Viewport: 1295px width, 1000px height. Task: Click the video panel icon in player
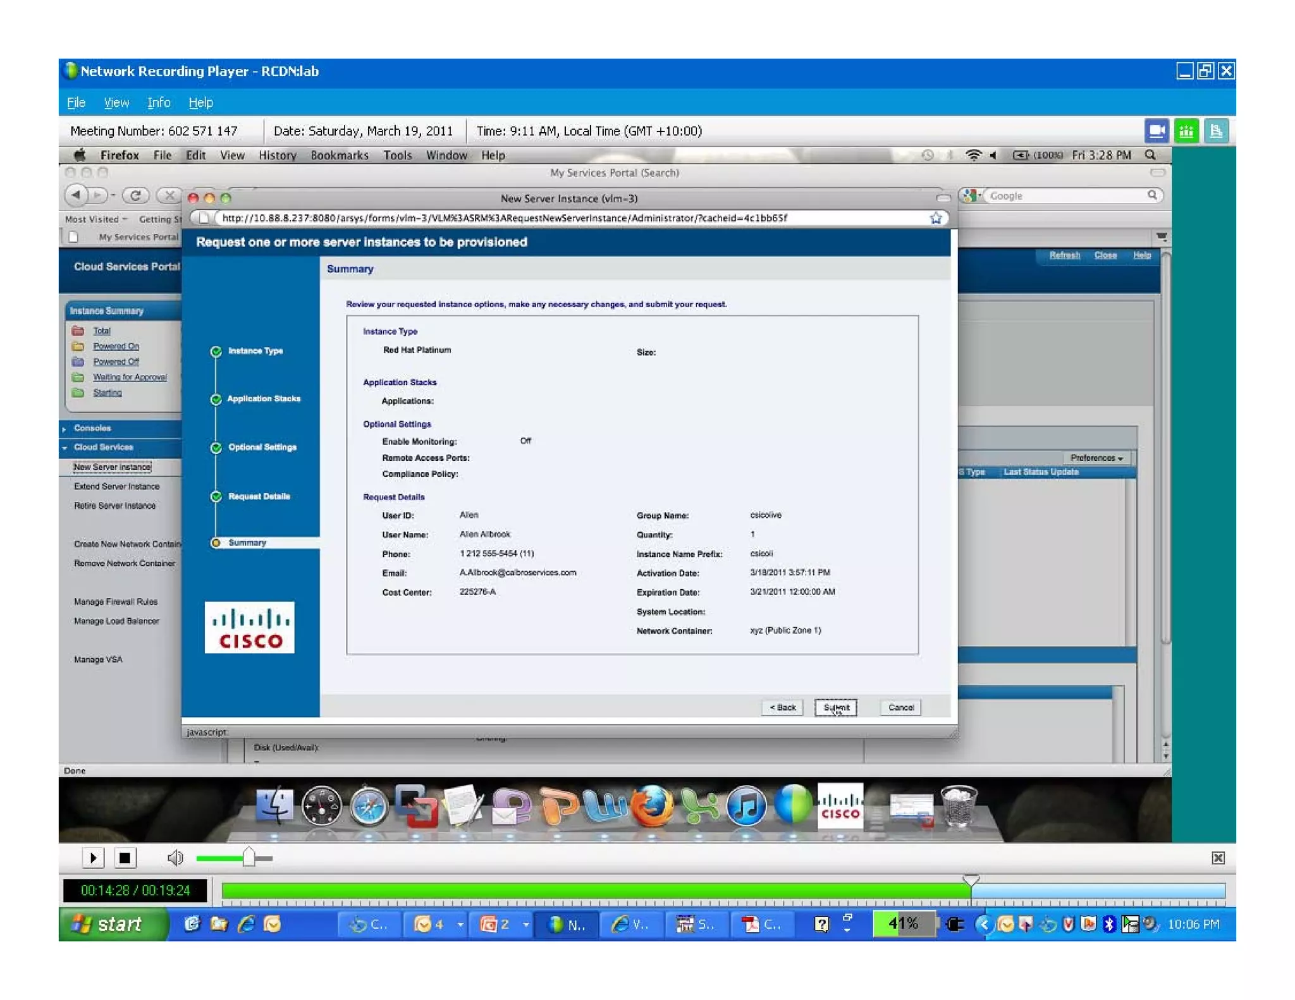point(1156,131)
